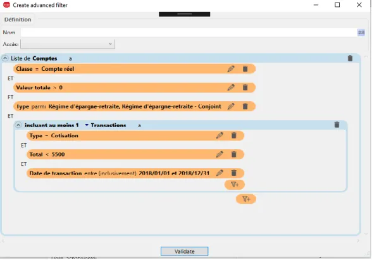Delete the Valeur totale > 0 condition
Screen dimensions: 372x260
245,87
